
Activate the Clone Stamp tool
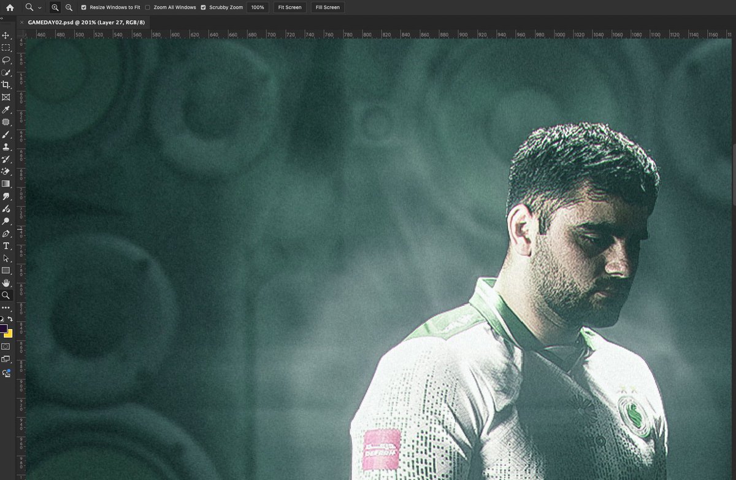pyautogui.click(x=7, y=146)
